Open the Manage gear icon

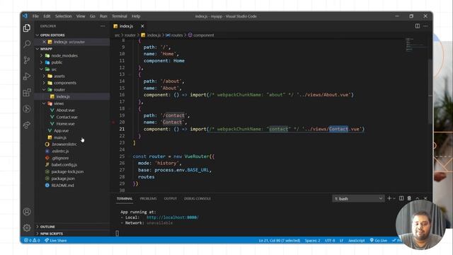[x=27, y=227]
